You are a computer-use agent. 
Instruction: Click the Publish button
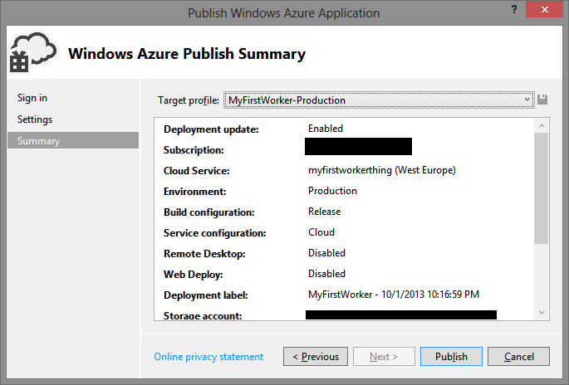click(451, 356)
